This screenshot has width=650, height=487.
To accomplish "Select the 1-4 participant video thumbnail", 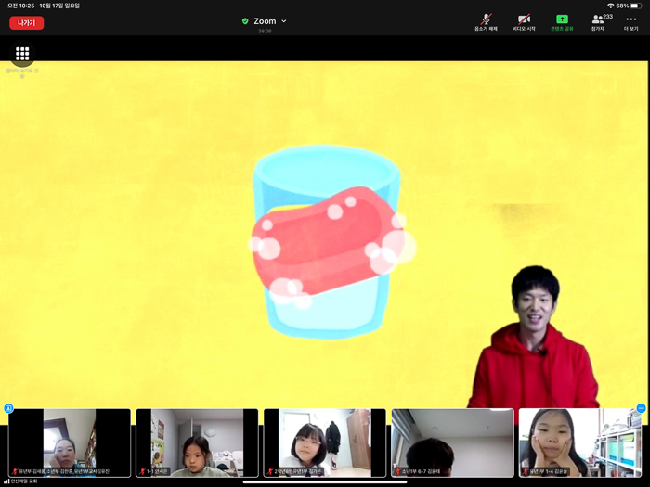I will tap(579, 442).
